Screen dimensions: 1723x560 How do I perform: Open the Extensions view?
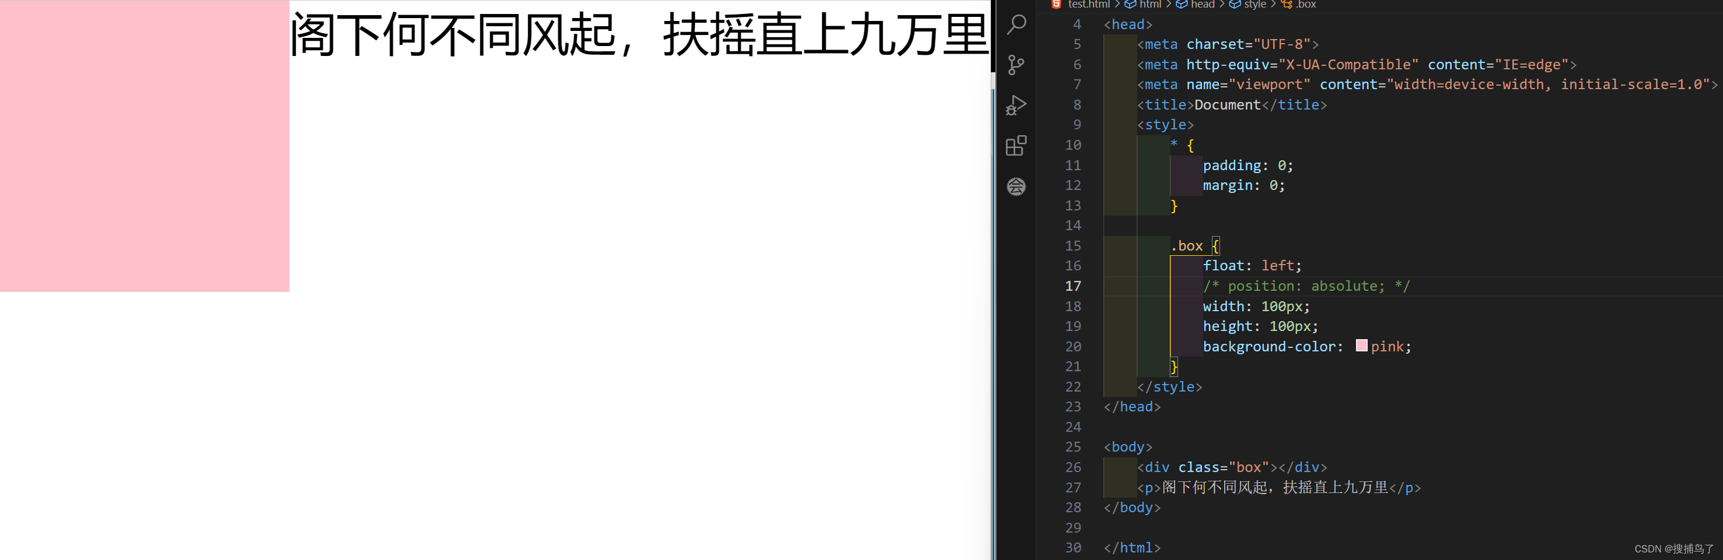click(1016, 146)
